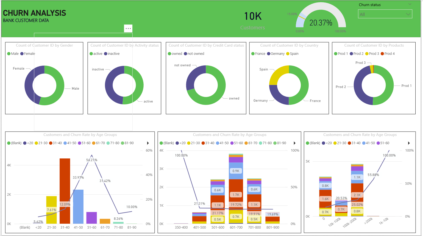Image resolution: width=423 pixels, height=236 pixels.
Task: Click the 33.97% churn rate data label
Action: 78,178
